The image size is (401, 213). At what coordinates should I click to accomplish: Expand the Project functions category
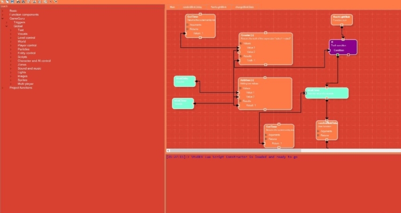(x=2, y=88)
